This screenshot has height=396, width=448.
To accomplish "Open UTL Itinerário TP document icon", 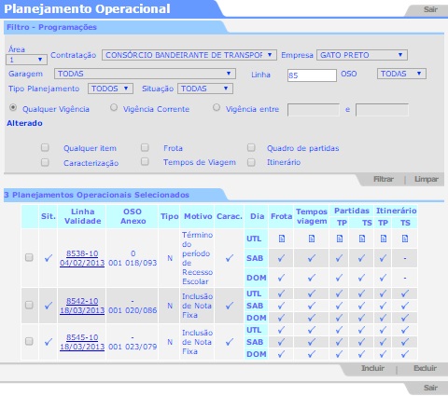I will click(384, 239).
